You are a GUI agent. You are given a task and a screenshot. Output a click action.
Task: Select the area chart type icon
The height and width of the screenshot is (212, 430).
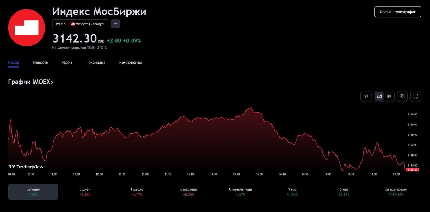[379, 96]
